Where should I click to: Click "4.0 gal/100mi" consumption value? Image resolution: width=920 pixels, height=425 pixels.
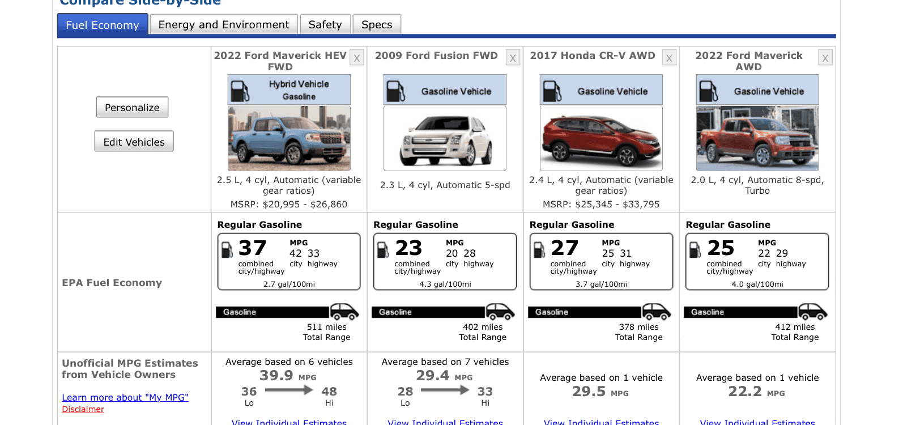pos(757,284)
